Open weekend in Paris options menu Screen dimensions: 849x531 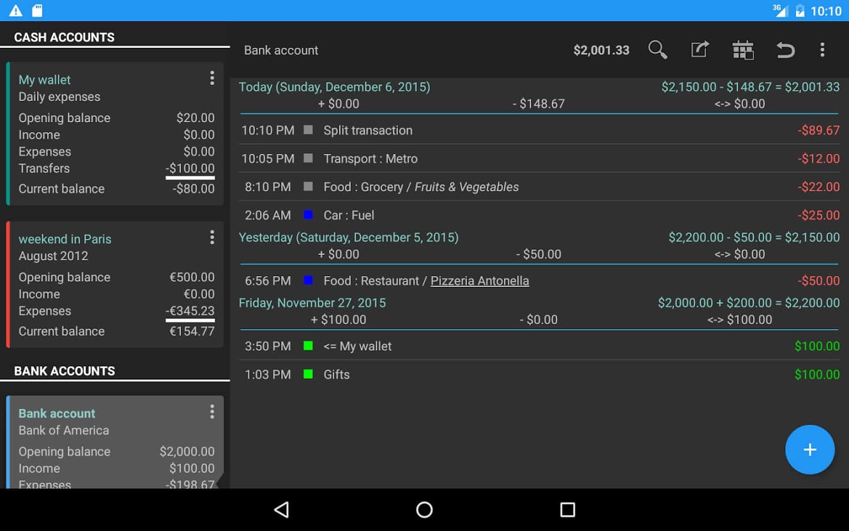click(212, 238)
